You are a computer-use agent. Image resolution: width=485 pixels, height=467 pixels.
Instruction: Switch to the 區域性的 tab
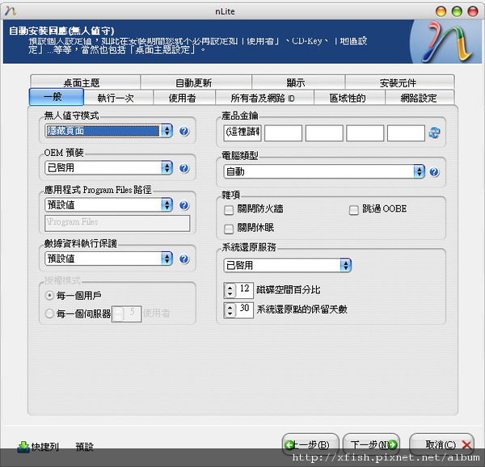point(349,98)
